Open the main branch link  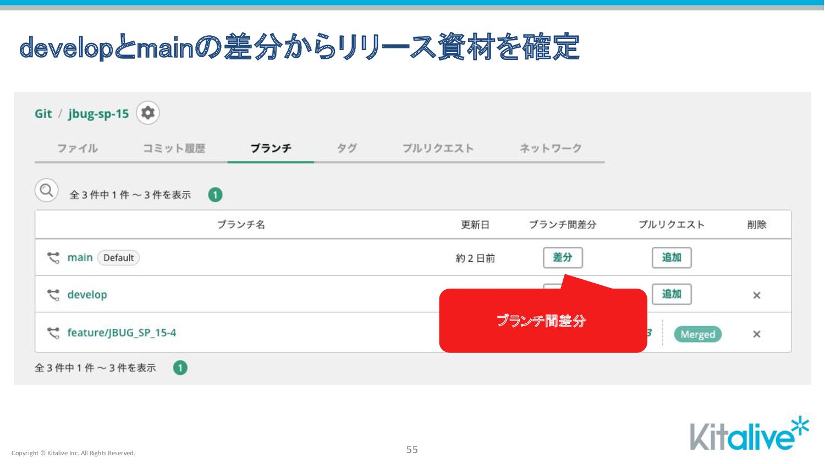[80, 257]
